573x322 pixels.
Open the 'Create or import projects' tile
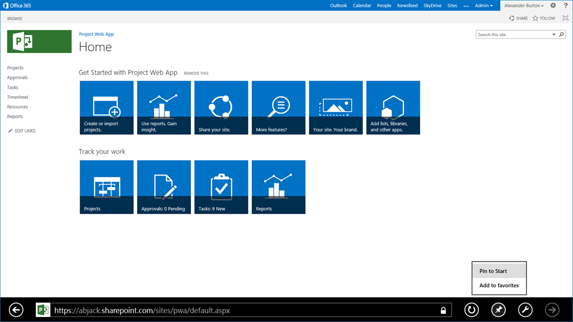coord(106,107)
